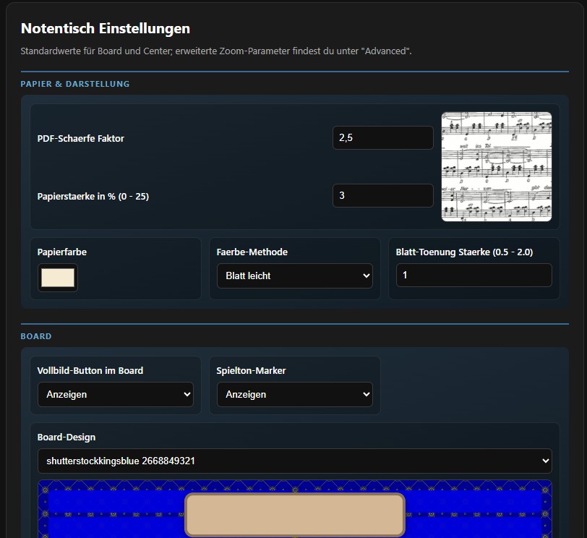Click the 'Spielton-Marker' label text
587x538 pixels.
(251, 371)
